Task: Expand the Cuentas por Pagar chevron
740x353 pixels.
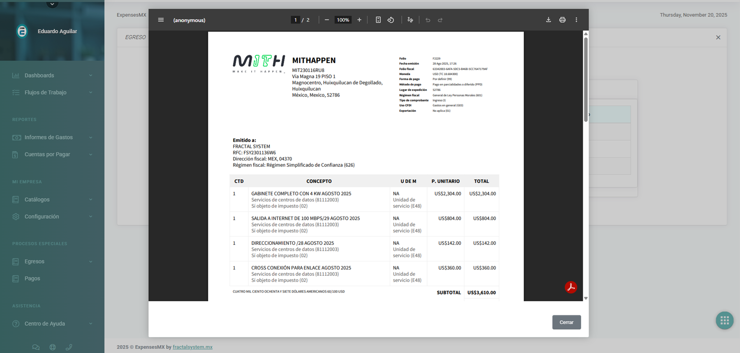Action: click(91, 155)
